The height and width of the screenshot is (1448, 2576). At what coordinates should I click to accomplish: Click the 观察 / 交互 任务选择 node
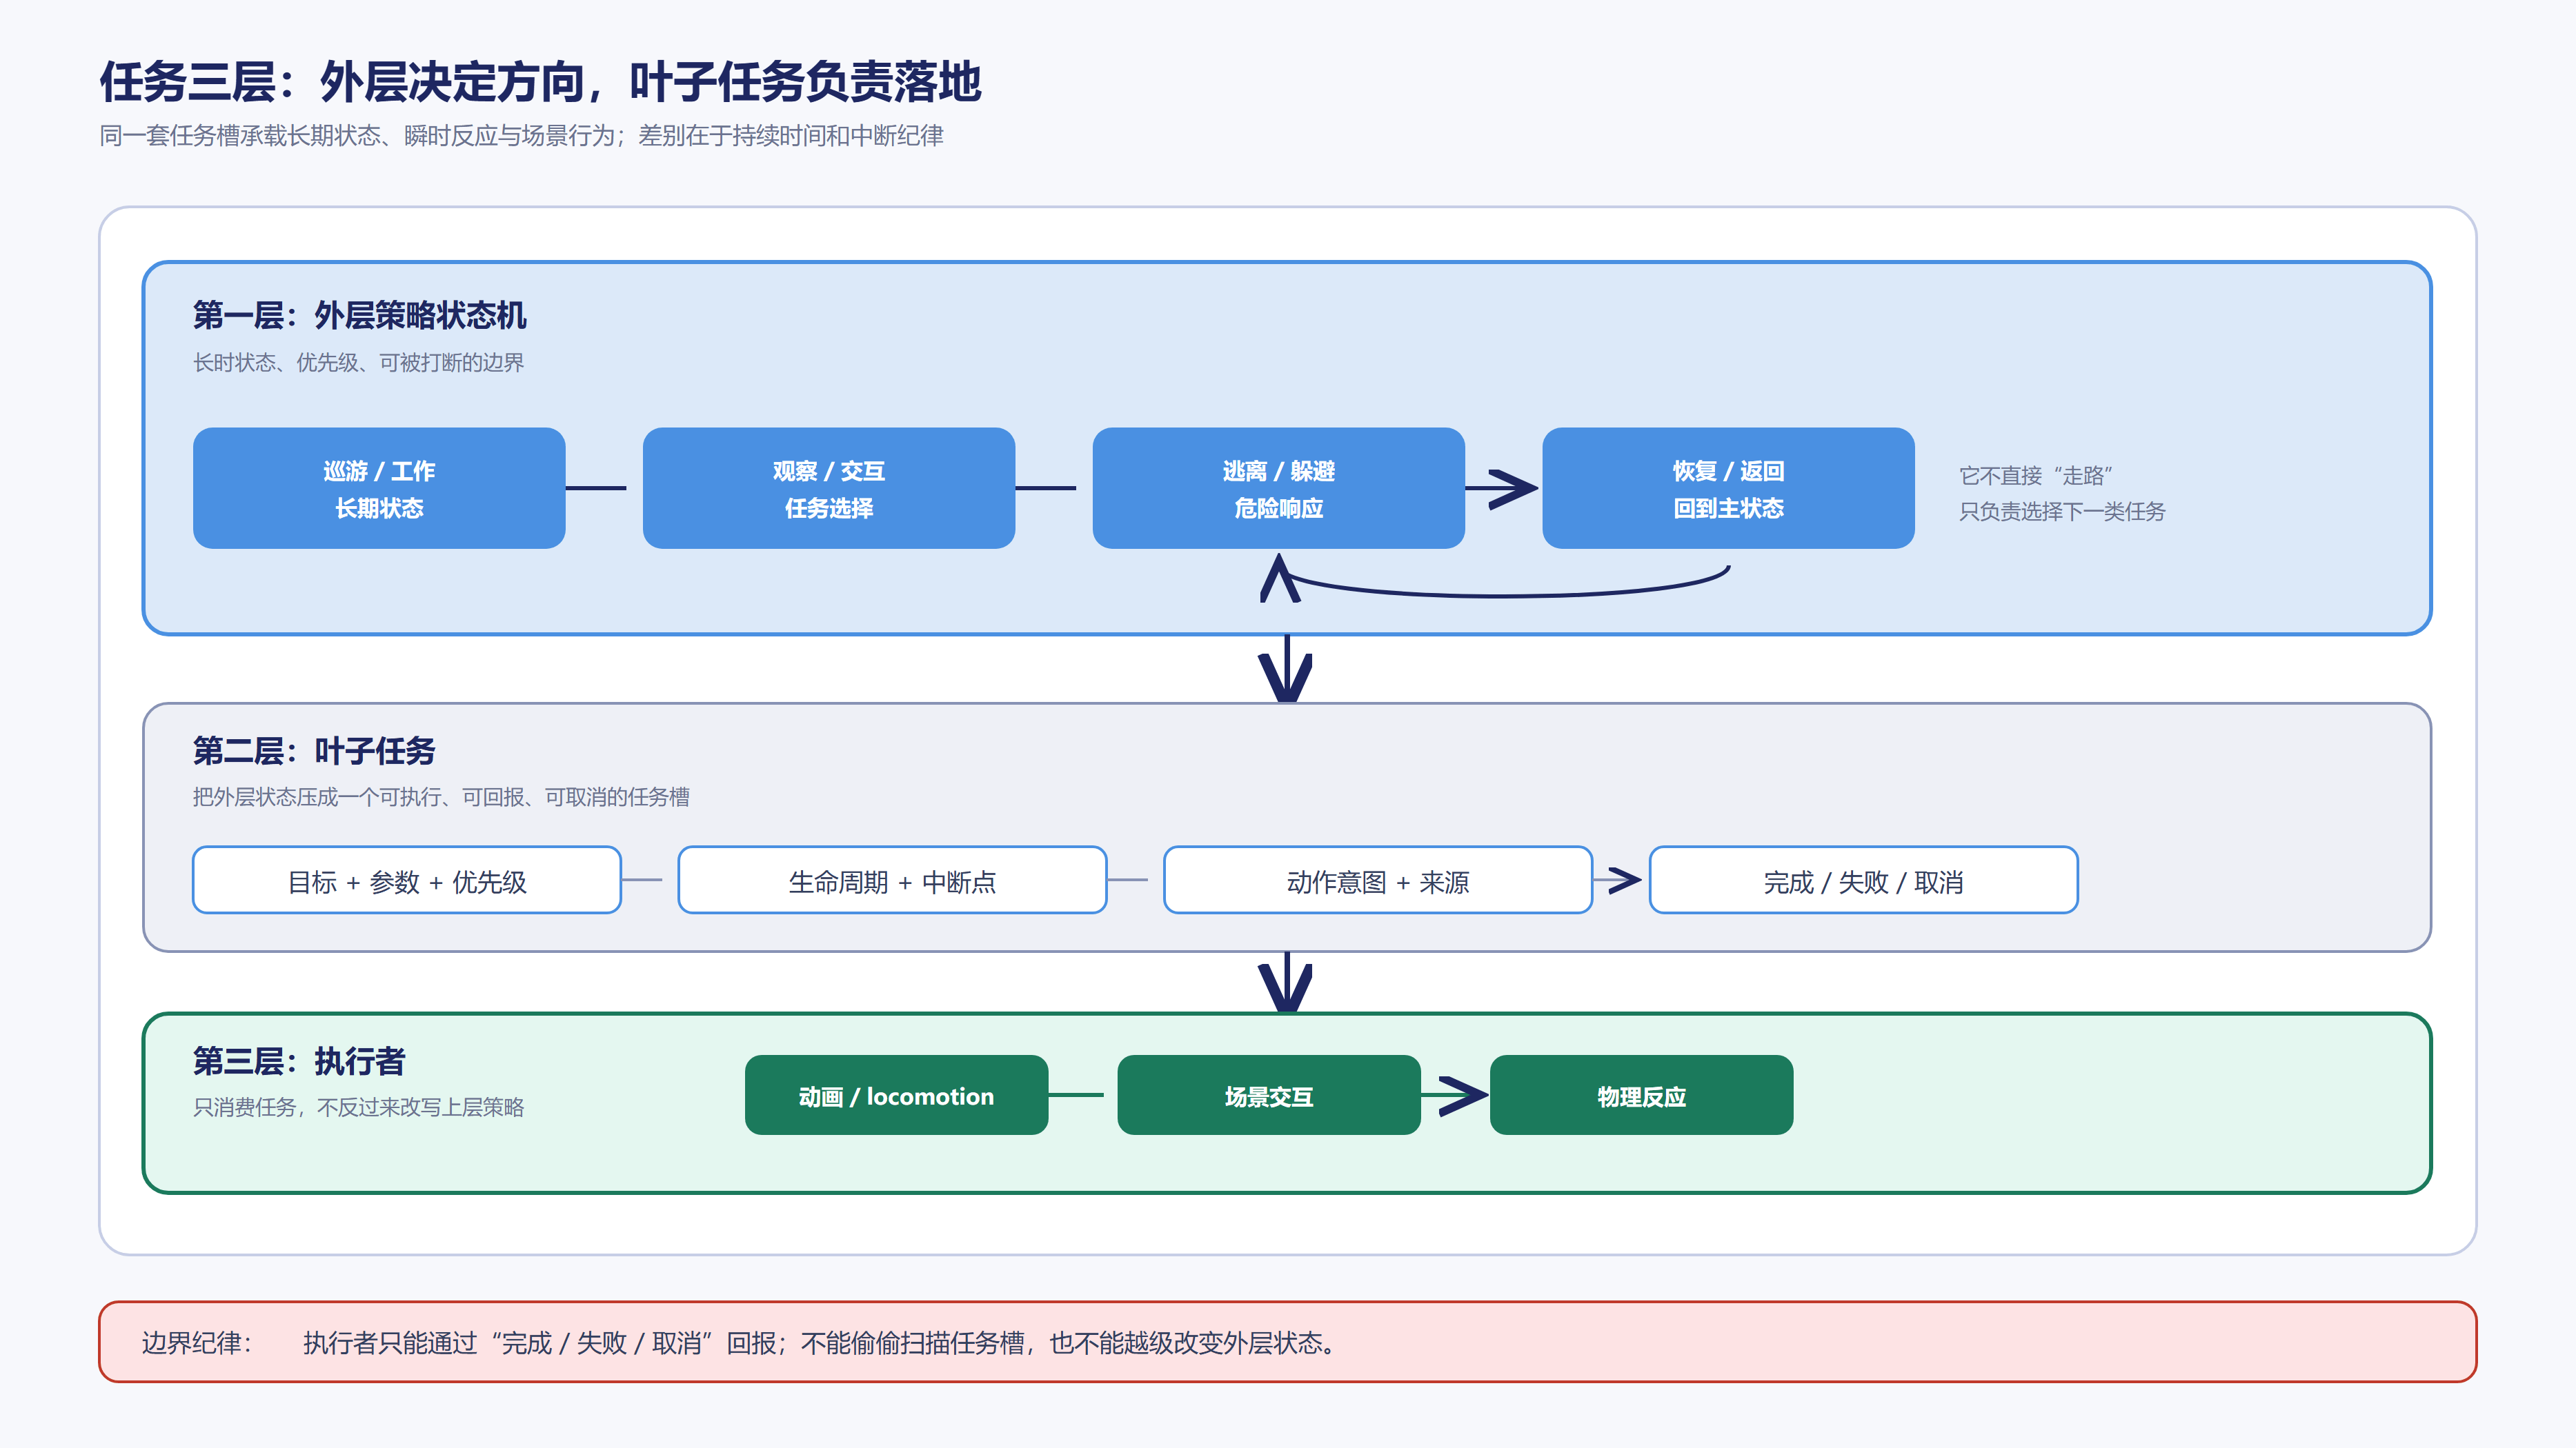click(x=829, y=489)
